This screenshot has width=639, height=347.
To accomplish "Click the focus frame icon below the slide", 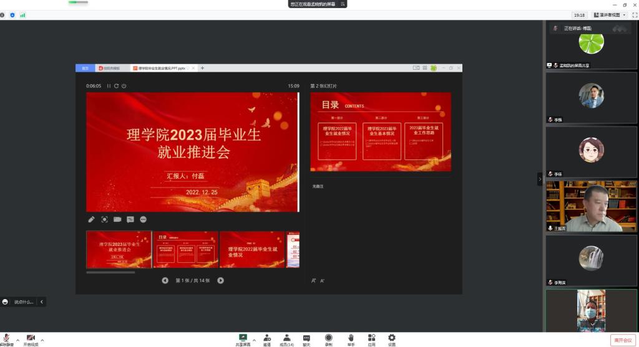I will [x=104, y=219].
